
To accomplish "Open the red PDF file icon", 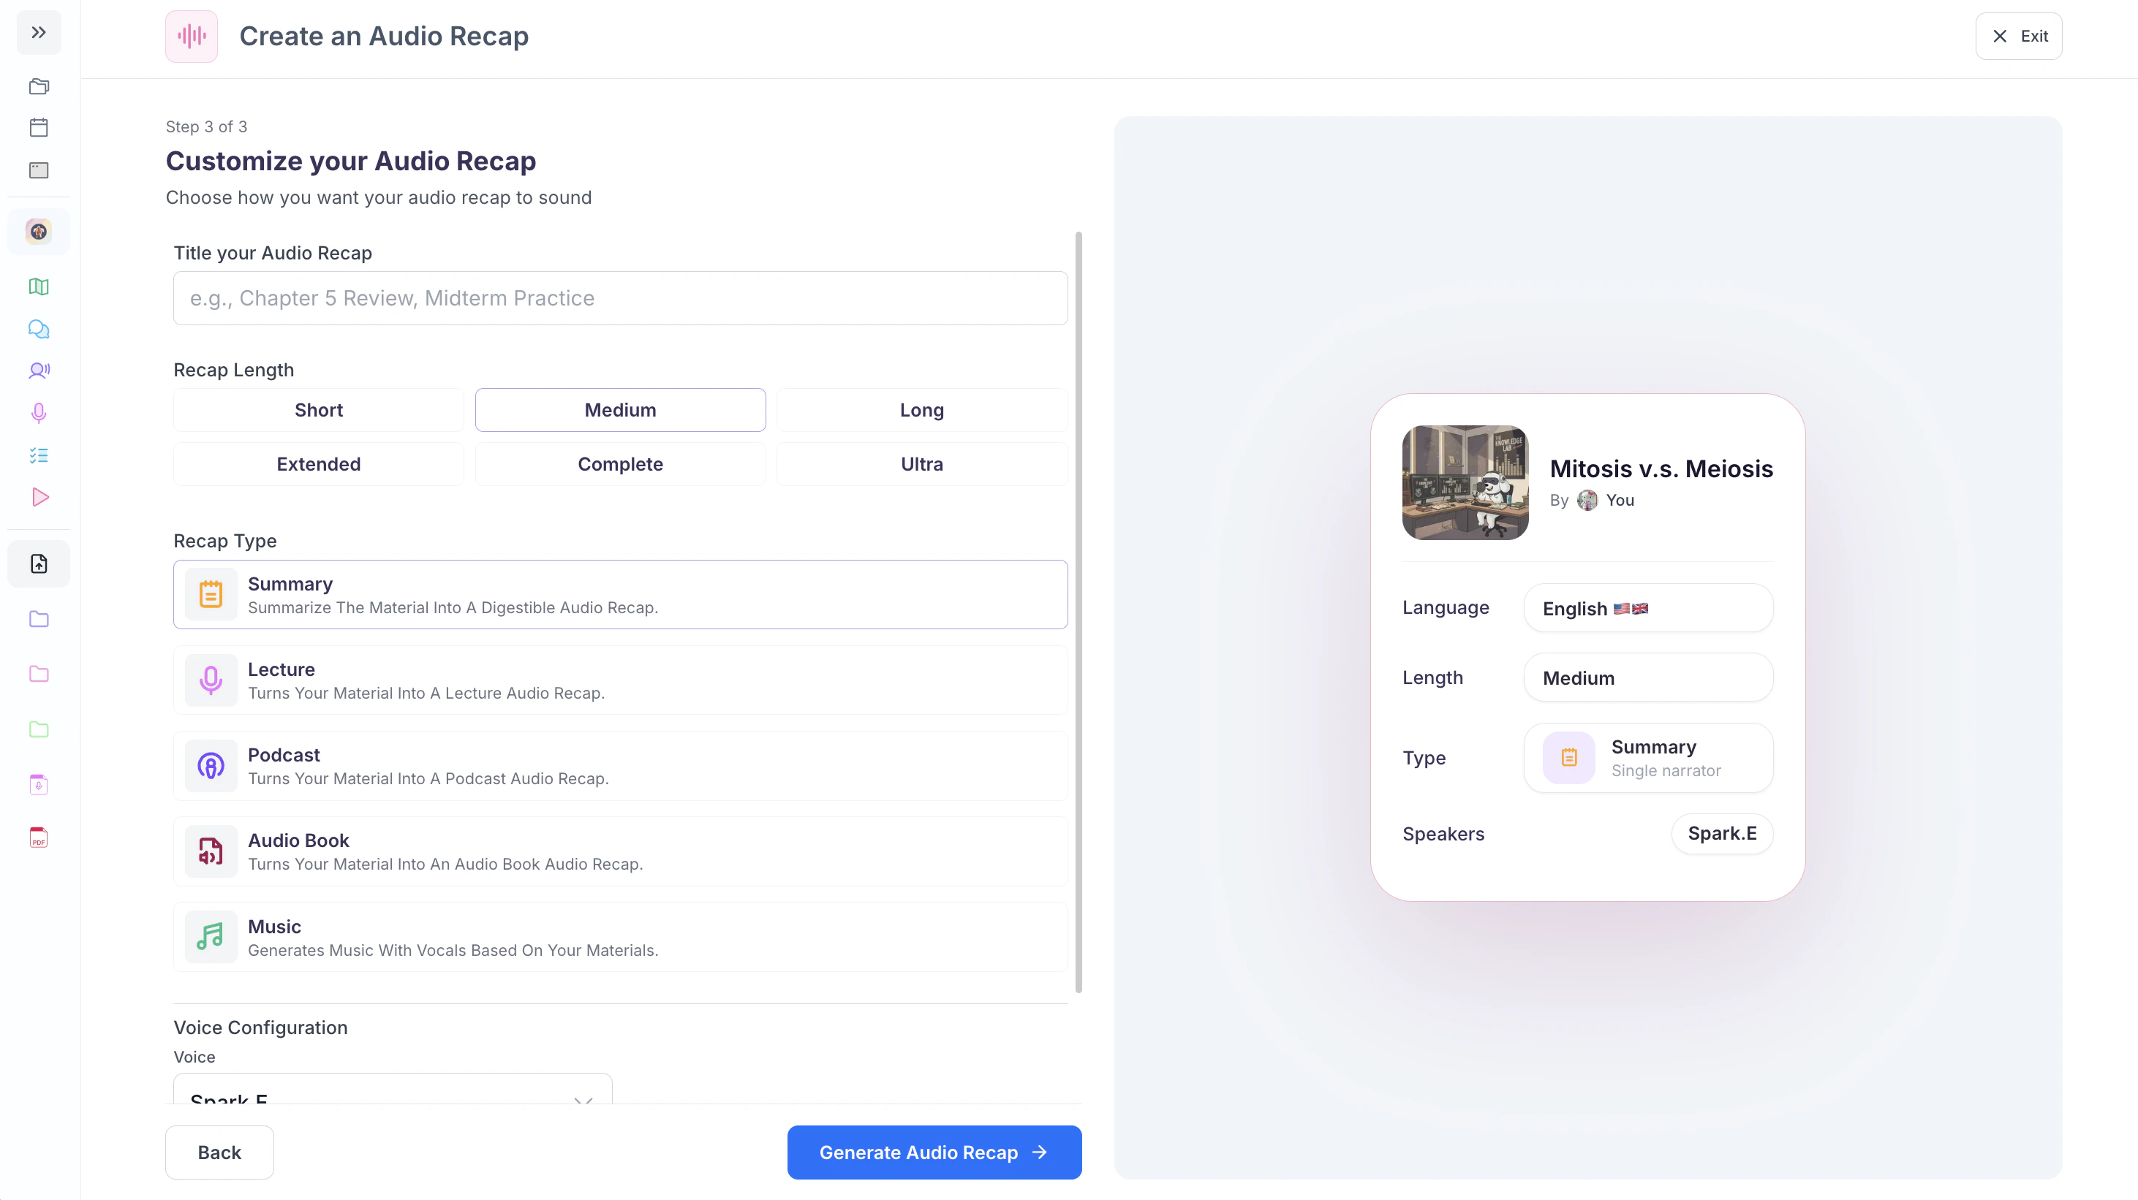I will pos(38,838).
